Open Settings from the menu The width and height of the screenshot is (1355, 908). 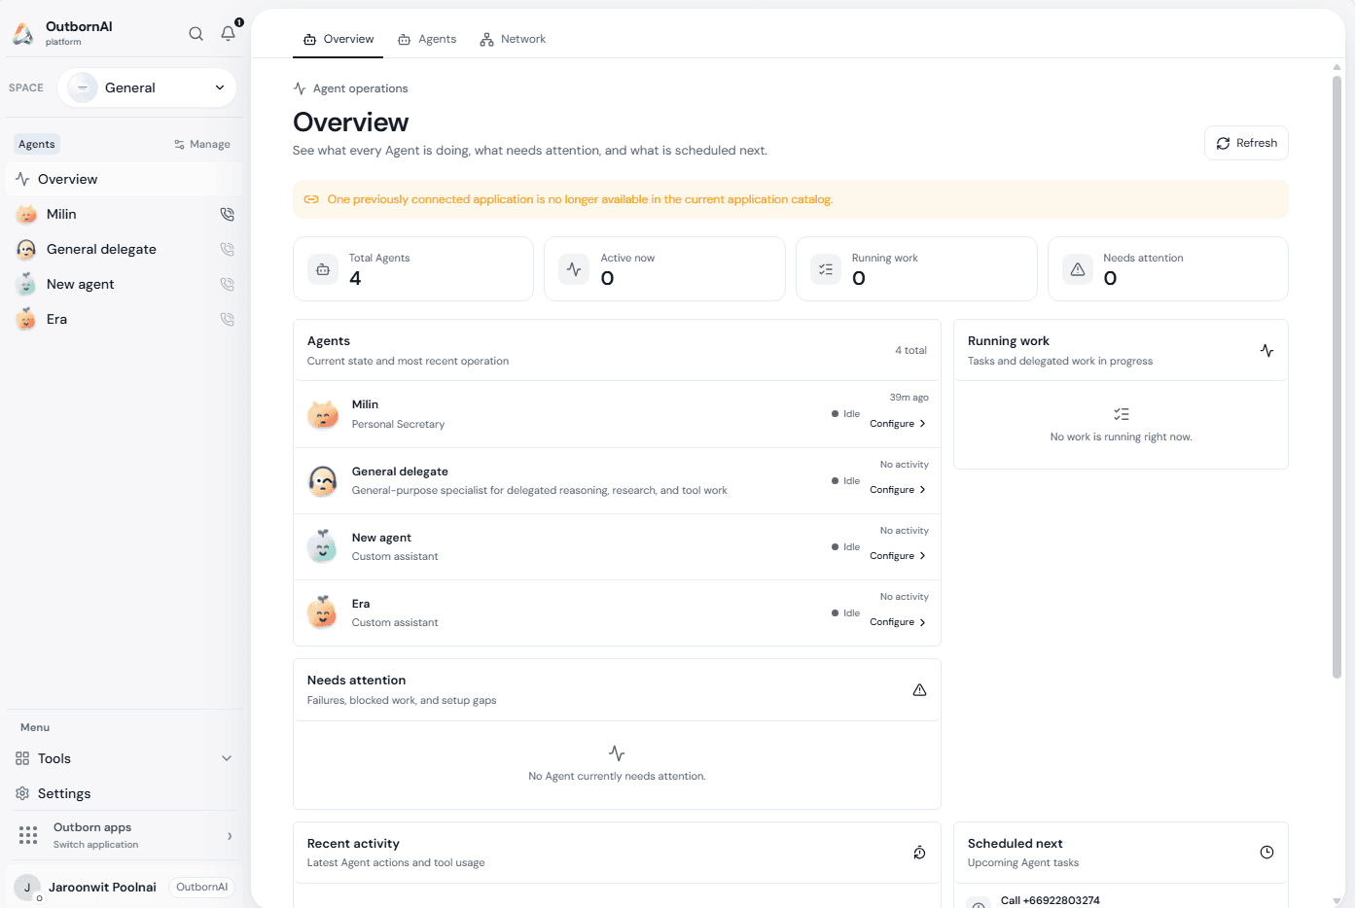125,793
